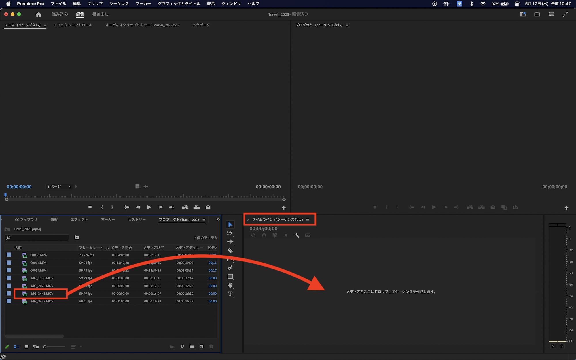
Task: Toggle project writable green pencil icon
Action: pyautogui.click(x=7, y=347)
